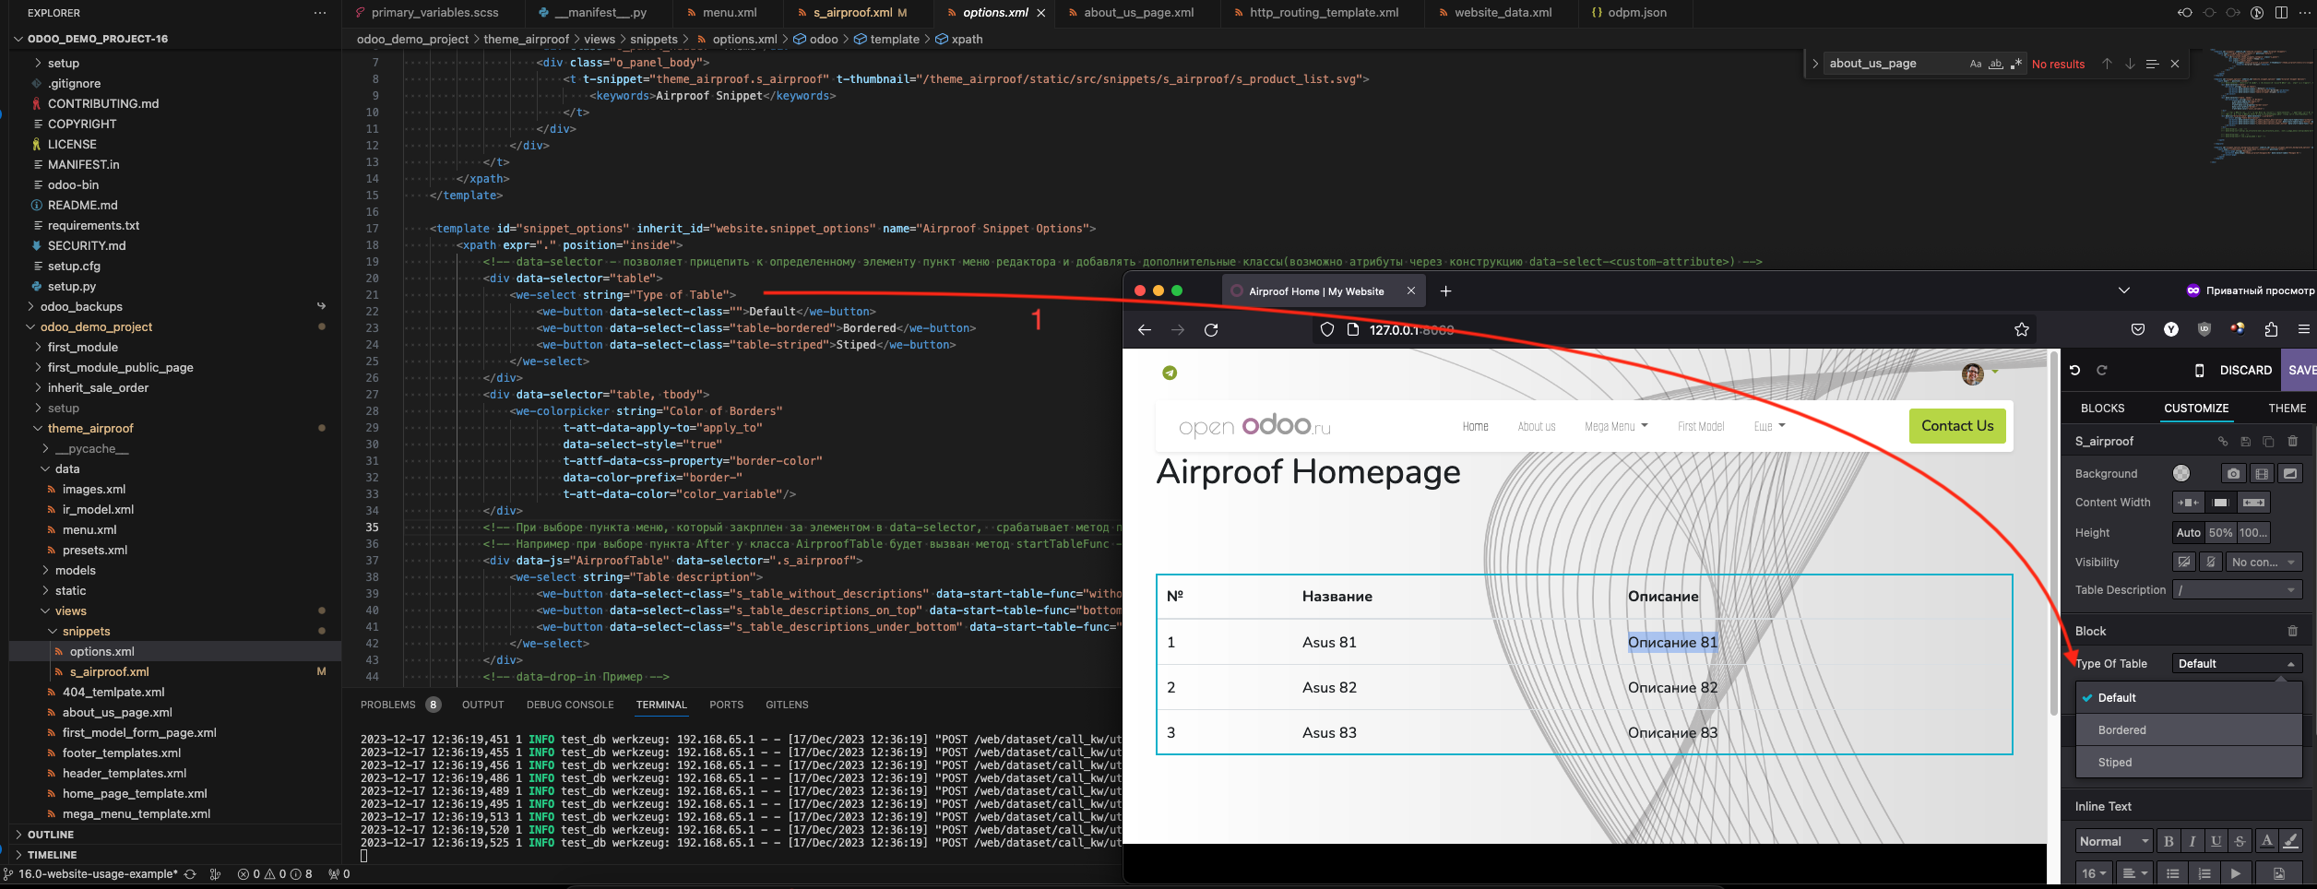Open the Table Description dropdown
Image resolution: width=2317 pixels, height=889 pixels.
tap(2237, 590)
